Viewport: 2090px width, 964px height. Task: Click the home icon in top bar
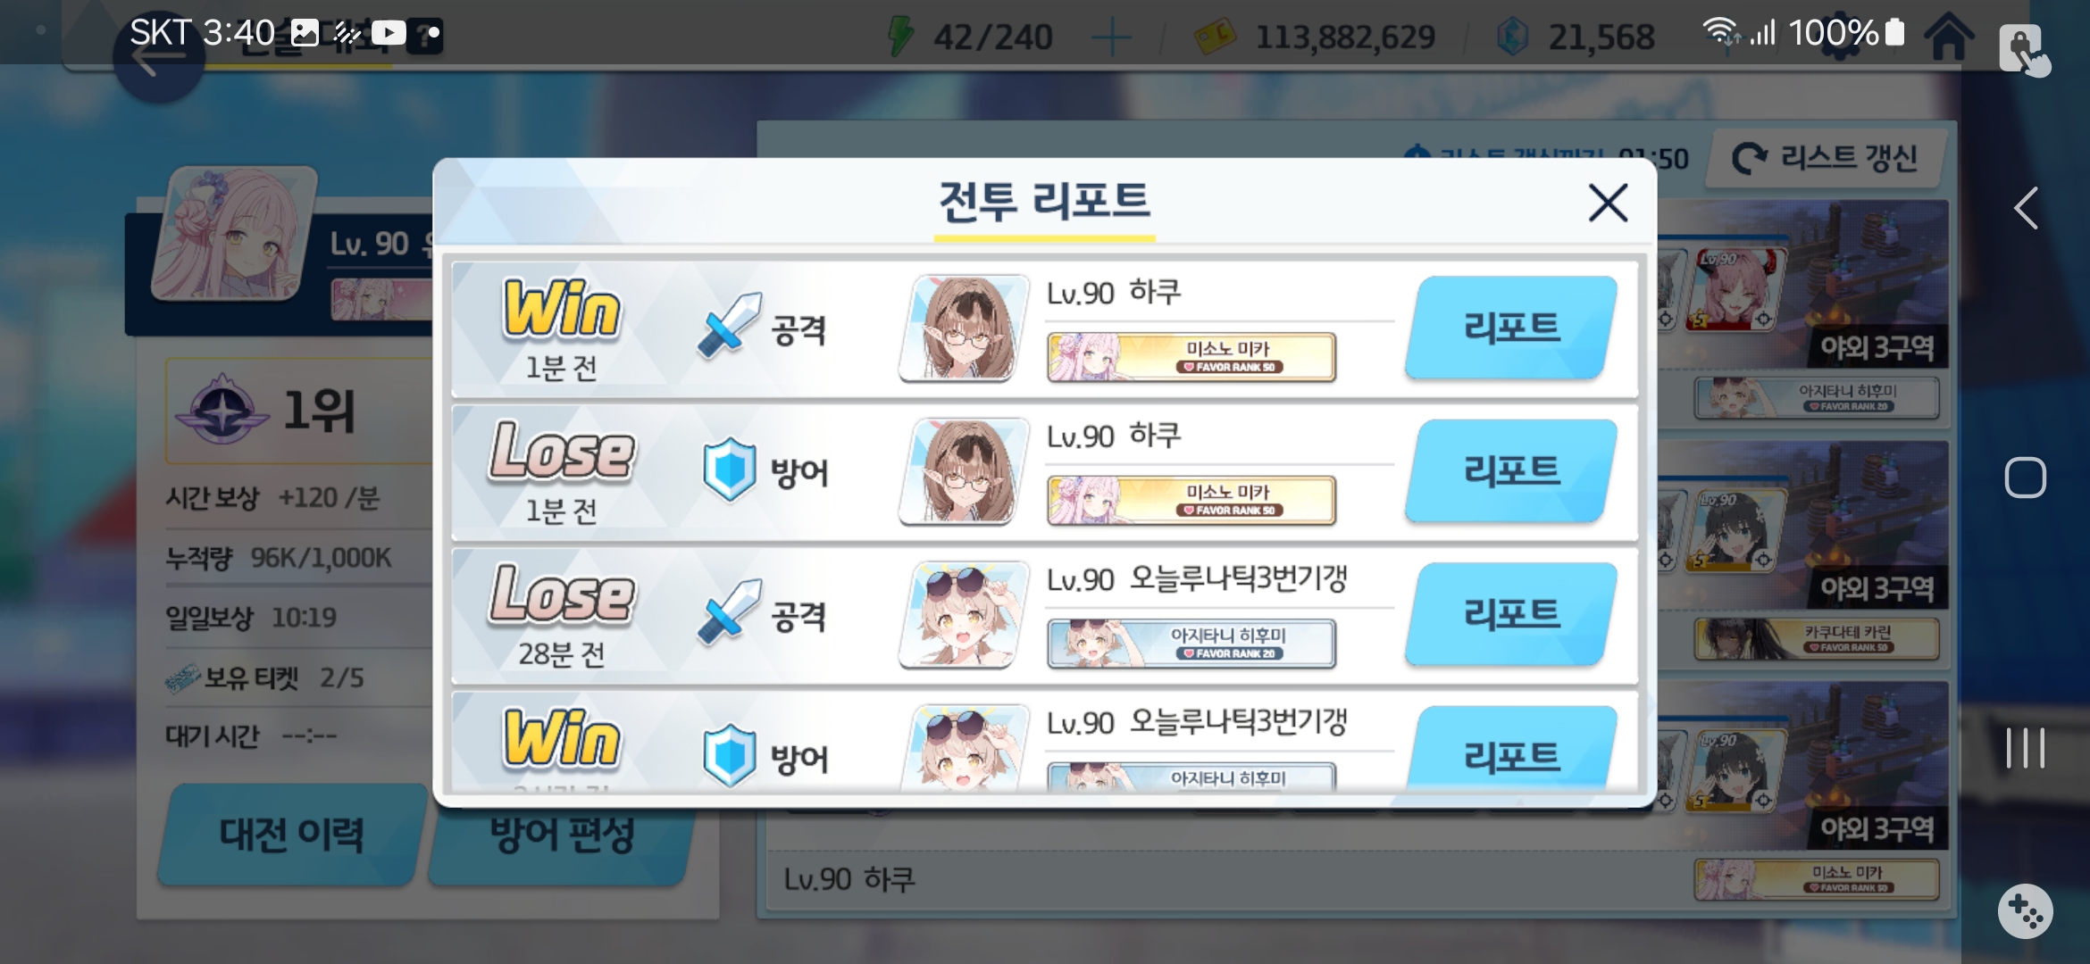coord(1949,36)
